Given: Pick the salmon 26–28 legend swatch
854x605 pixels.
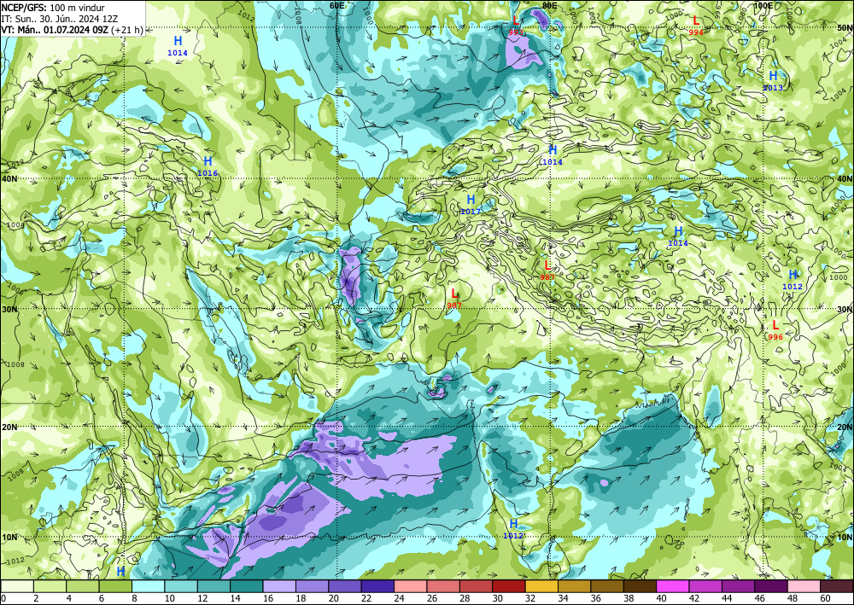Looking at the screenshot, I should (x=443, y=586).
